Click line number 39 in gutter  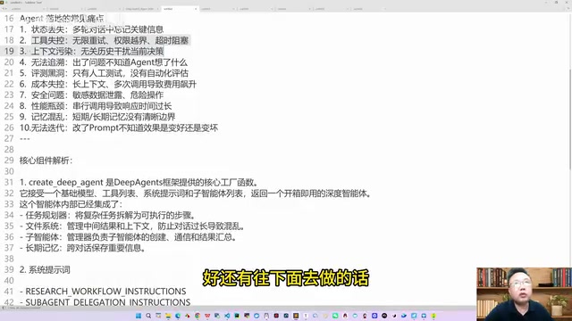pos(9,269)
